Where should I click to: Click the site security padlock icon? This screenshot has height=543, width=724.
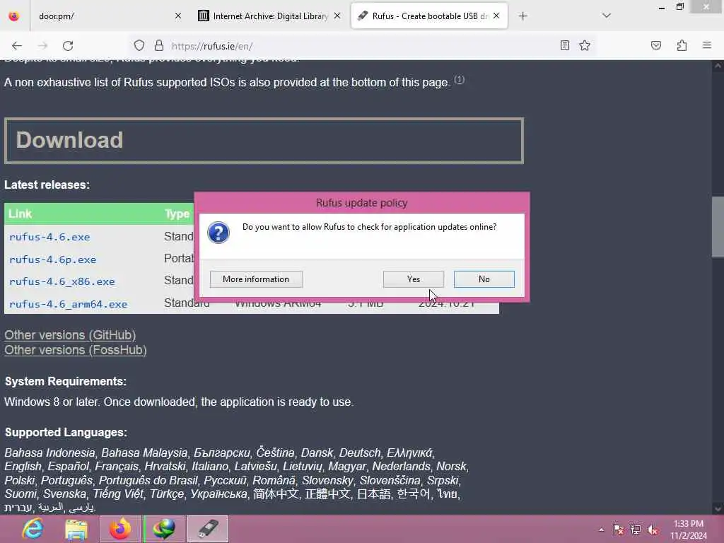tap(159, 46)
